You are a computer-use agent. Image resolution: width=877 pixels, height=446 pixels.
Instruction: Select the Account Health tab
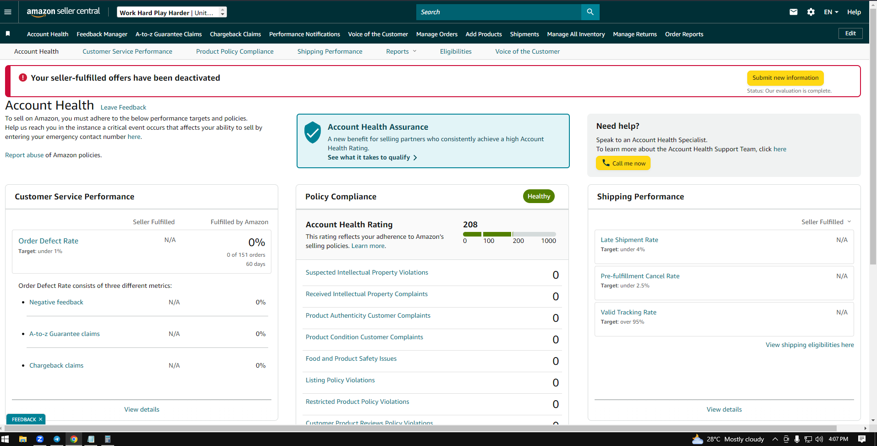click(x=36, y=51)
